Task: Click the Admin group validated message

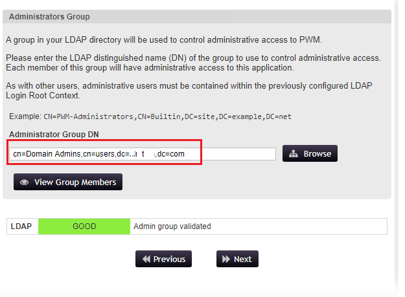Action: (172, 226)
